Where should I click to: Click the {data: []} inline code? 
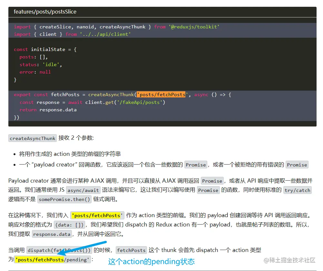pos(69,225)
